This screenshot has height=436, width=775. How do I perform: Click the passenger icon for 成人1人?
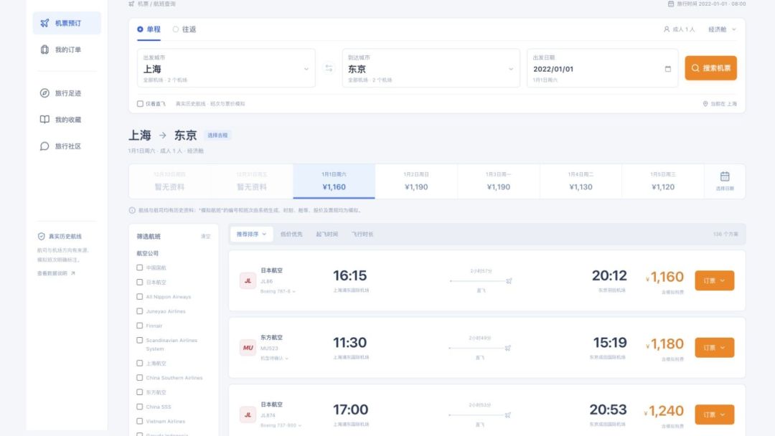click(x=666, y=29)
